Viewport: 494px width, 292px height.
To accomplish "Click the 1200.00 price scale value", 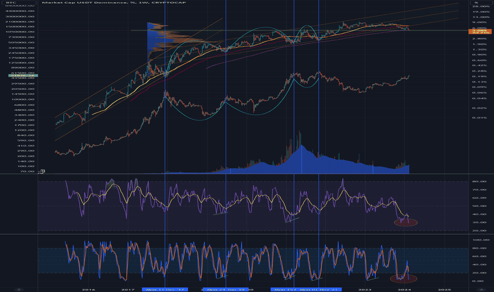I will (x=24, y=130).
